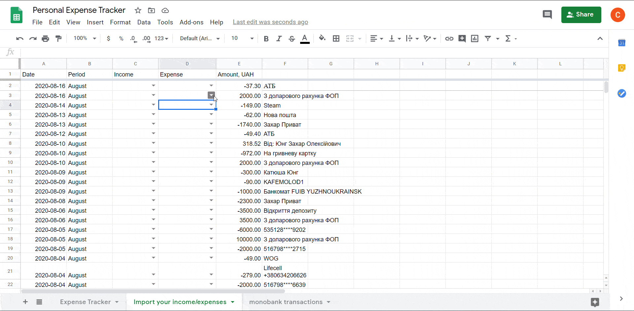Image resolution: width=634 pixels, height=311 pixels.
Task: Insert a link into the cell
Action: (x=449, y=38)
